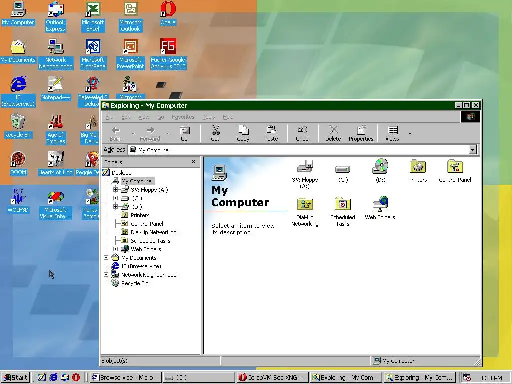512x384 pixels.
Task: Expand the (D:) tree node
Action: [x=115, y=206]
